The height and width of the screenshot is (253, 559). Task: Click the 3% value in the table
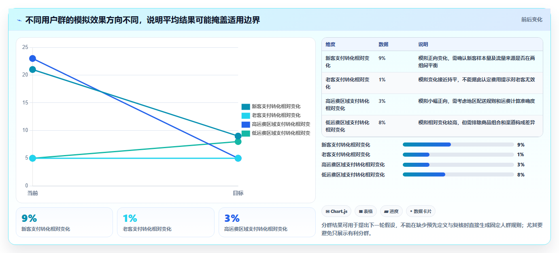point(382,101)
